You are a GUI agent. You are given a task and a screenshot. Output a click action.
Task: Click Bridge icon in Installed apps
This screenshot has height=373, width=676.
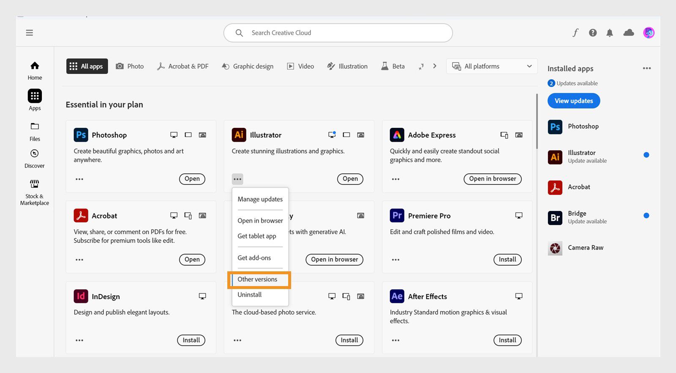click(555, 218)
